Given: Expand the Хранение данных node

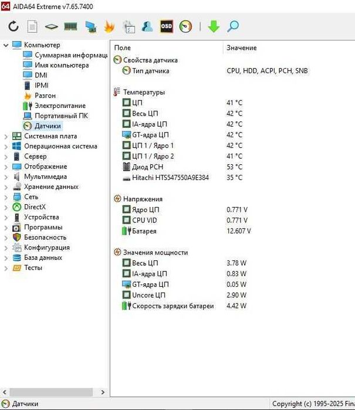Looking at the screenshot, I should tap(6, 187).
